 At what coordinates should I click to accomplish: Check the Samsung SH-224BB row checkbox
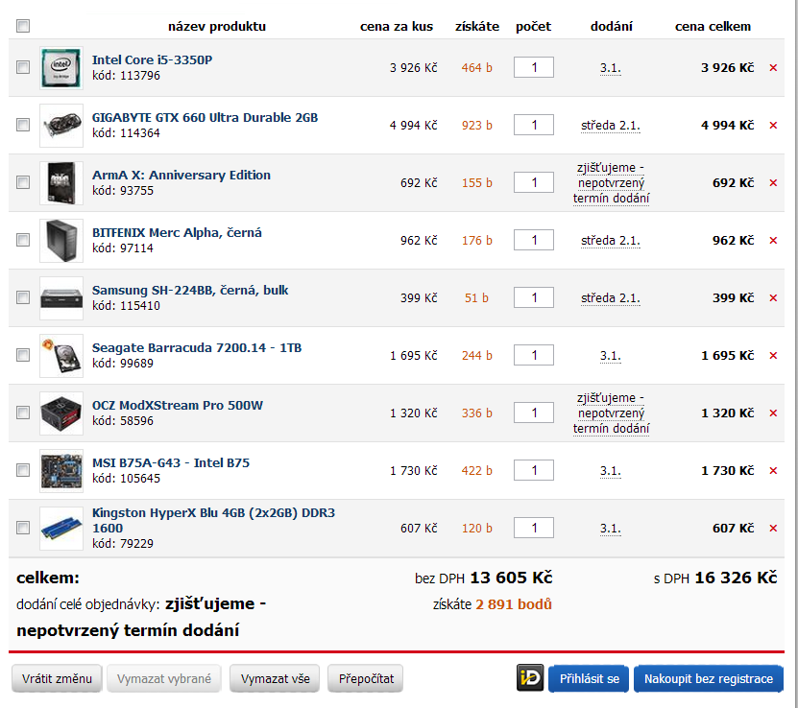(x=23, y=297)
